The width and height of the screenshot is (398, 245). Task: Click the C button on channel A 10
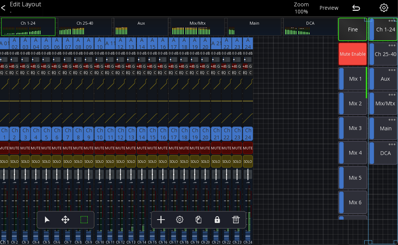pos(102,72)
